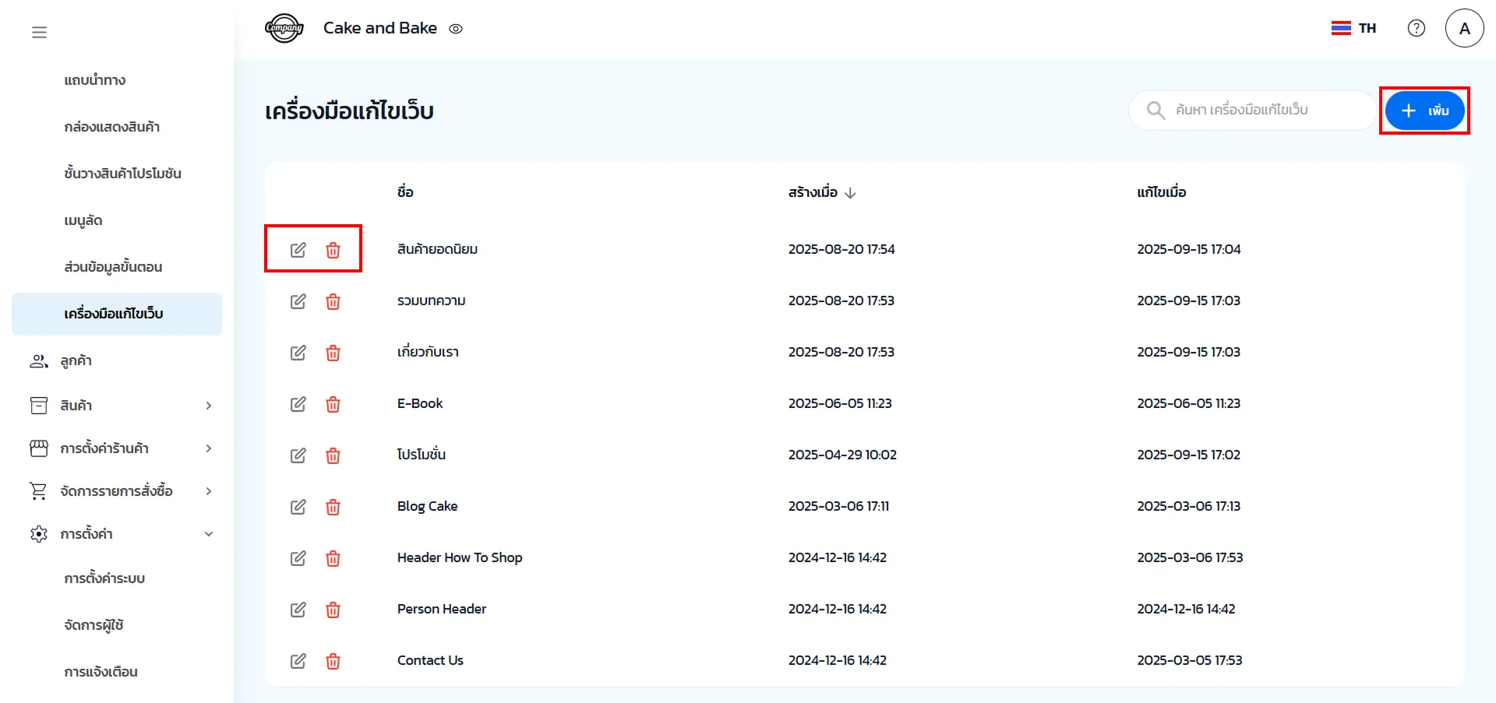Expand the การตั้งค่าร้านค้า menu
Viewport: 1496px width, 703px height.
(x=208, y=448)
